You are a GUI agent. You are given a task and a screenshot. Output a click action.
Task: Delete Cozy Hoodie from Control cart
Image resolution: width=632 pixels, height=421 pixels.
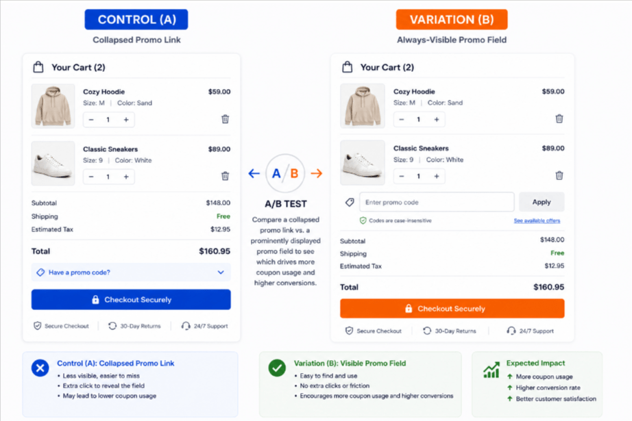[226, 119]
